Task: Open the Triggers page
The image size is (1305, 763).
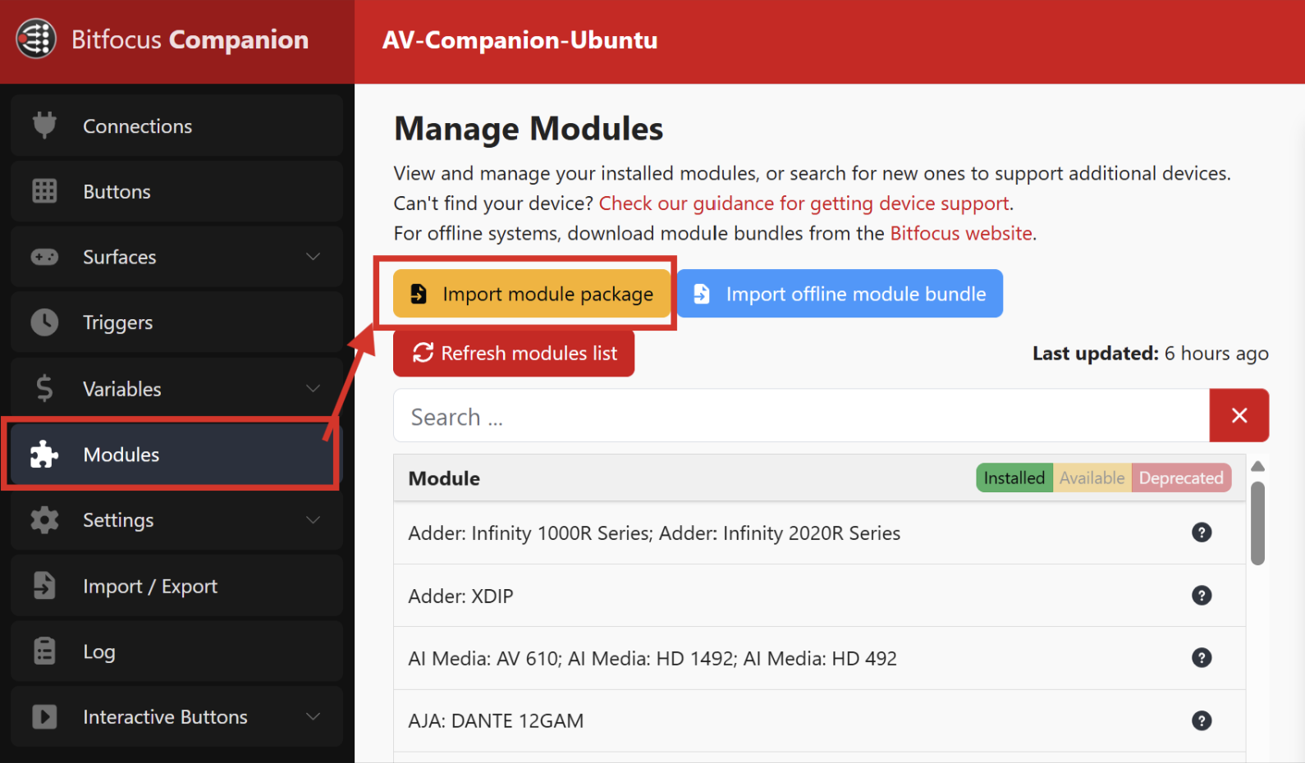Action: [176, 322]
